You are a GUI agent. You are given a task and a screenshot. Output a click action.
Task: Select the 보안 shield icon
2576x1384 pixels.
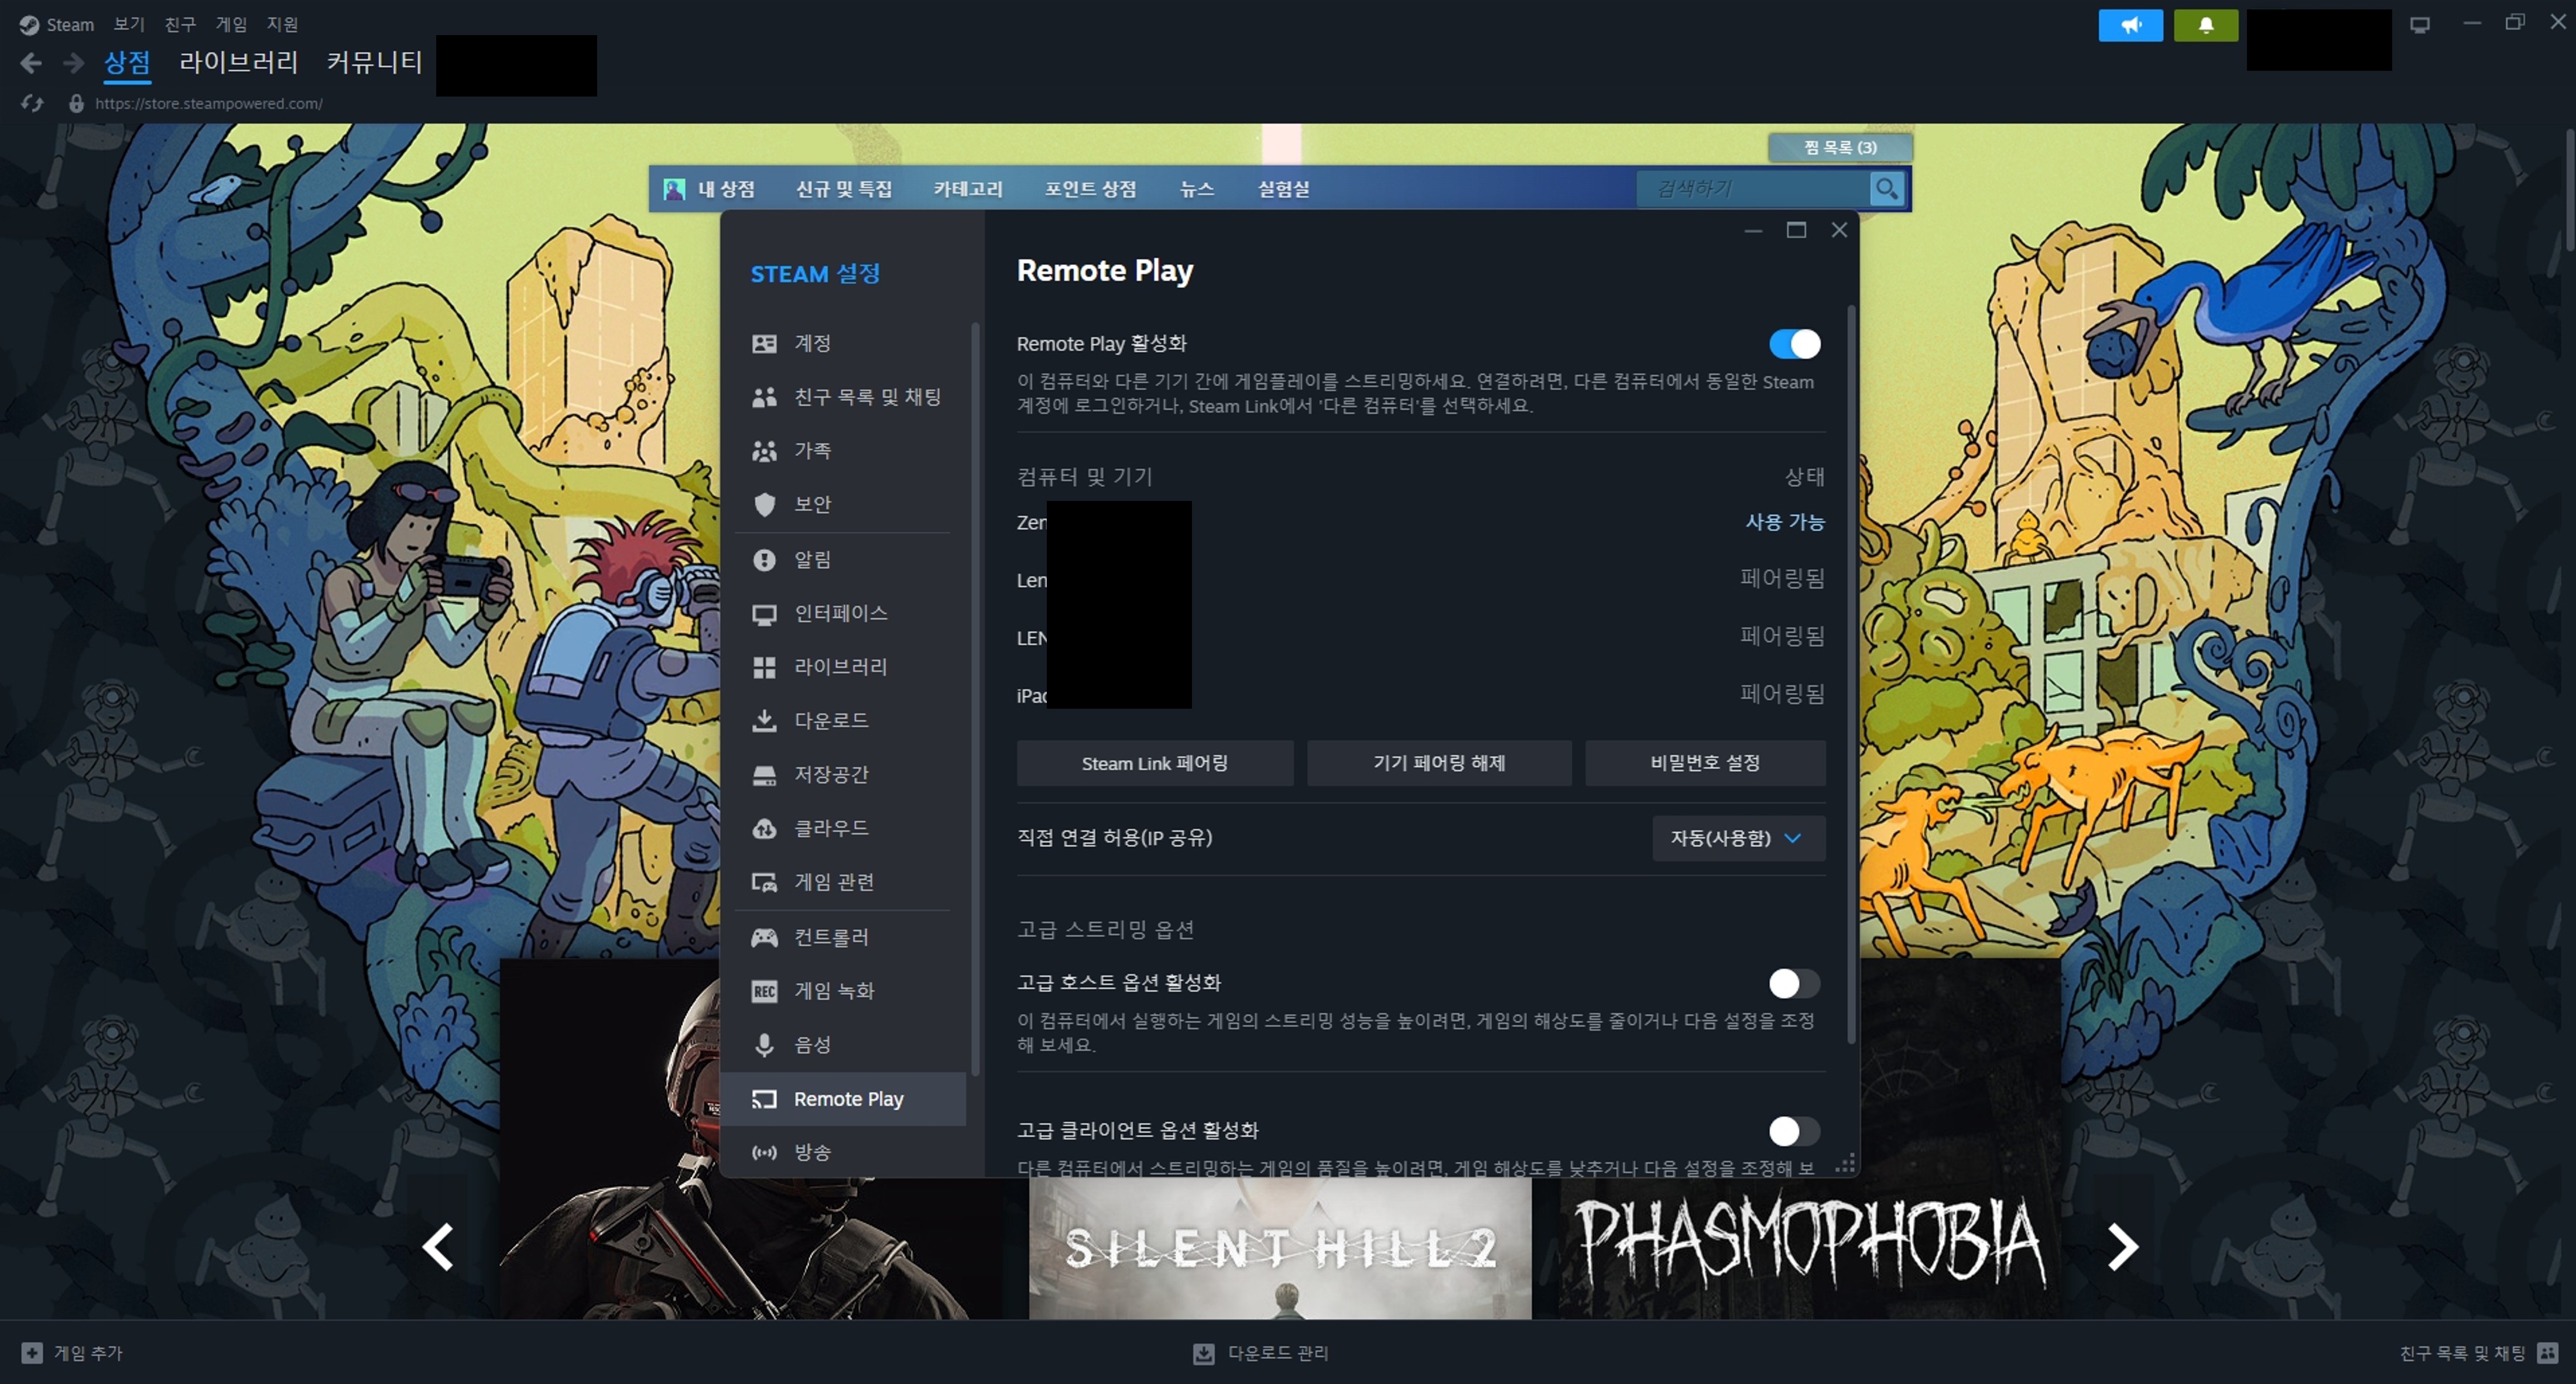(x=764, y=504)
